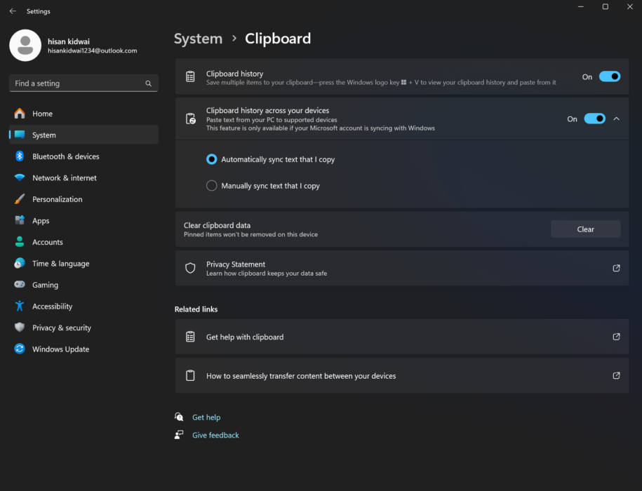This screenshot has width=642, height=491.
Task: Go to the Apps settings page
Action: (x=40, y=220)
